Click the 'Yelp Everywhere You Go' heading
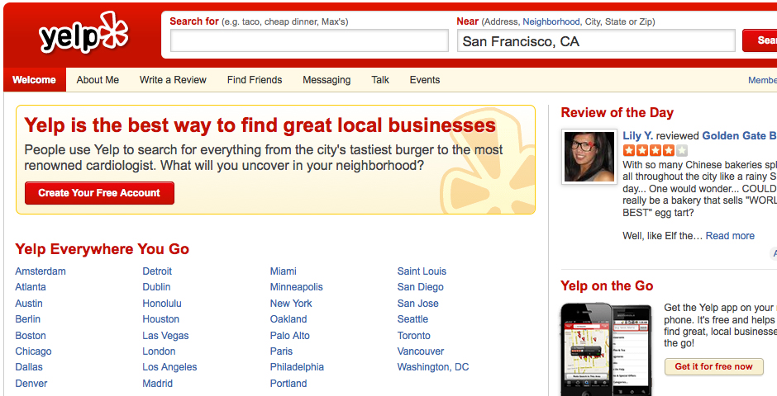777x396 pixels. (x=102, y=248)
